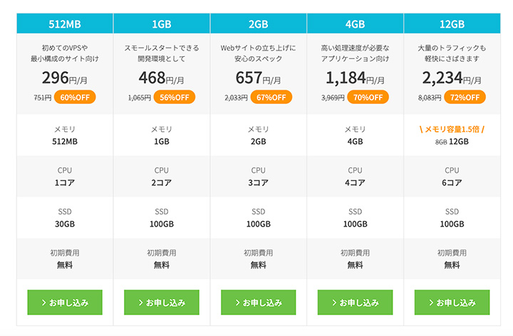Select the 4GB plan header
513x336 pixels.
pyautogui.click(x=355, y=23)
